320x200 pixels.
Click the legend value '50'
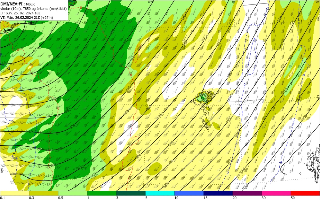coord(293,198)
